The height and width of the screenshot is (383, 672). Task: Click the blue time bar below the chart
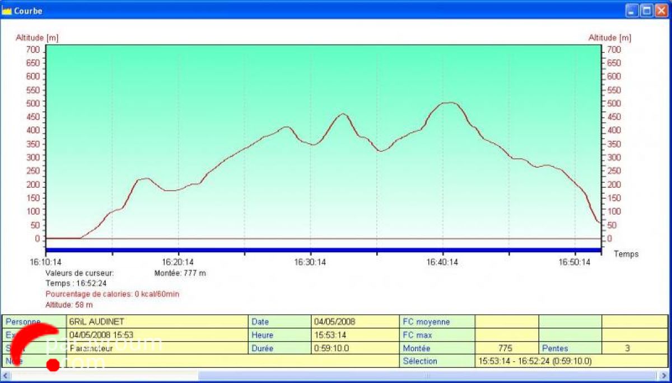point(323,250)
